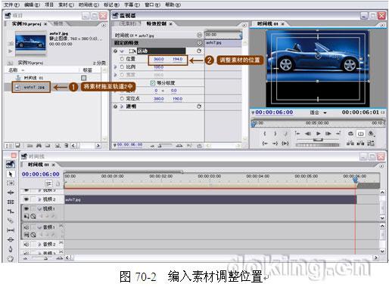Toggle the stopwatch for 位置 position
The width and height of the screenshot is (389, 287).
(122, 59)
